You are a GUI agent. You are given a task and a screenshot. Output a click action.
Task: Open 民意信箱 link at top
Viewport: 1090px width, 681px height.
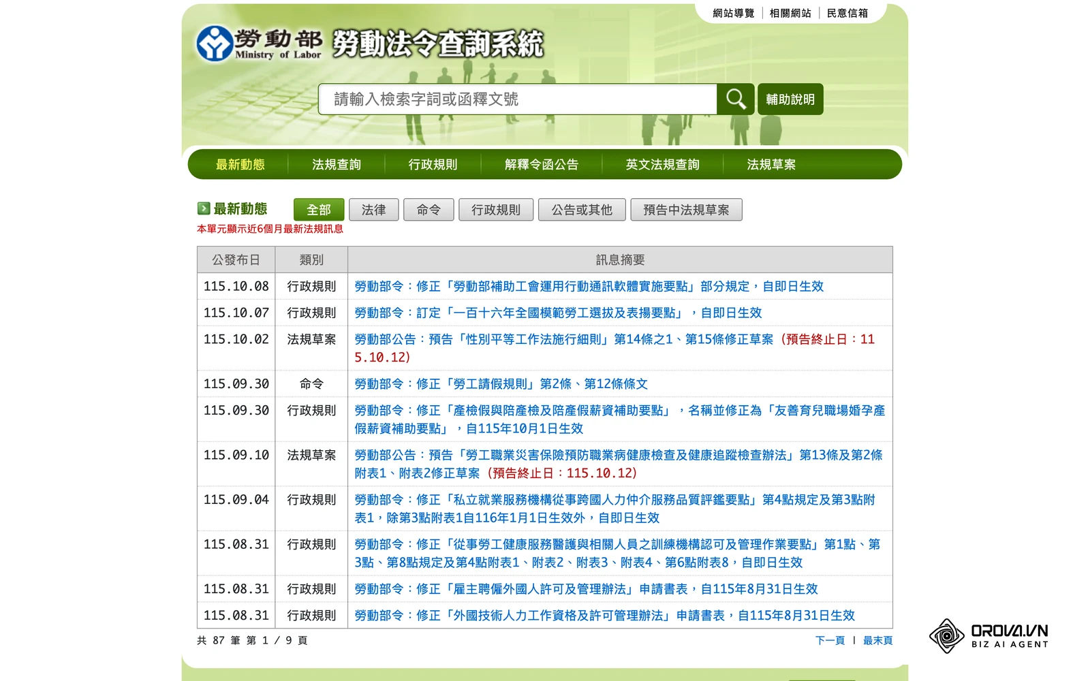[847, 13]
